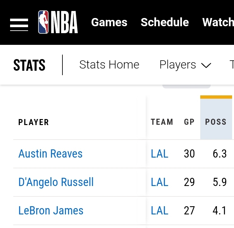234x228 pixels.
Task: Open Austin Reaves player page
Action: tap(50, 154)
